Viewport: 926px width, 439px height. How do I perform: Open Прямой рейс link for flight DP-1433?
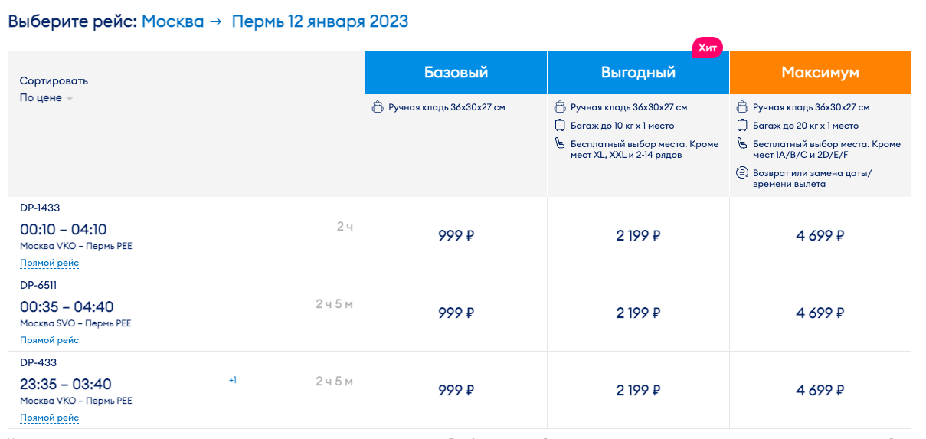pos(49,263)
